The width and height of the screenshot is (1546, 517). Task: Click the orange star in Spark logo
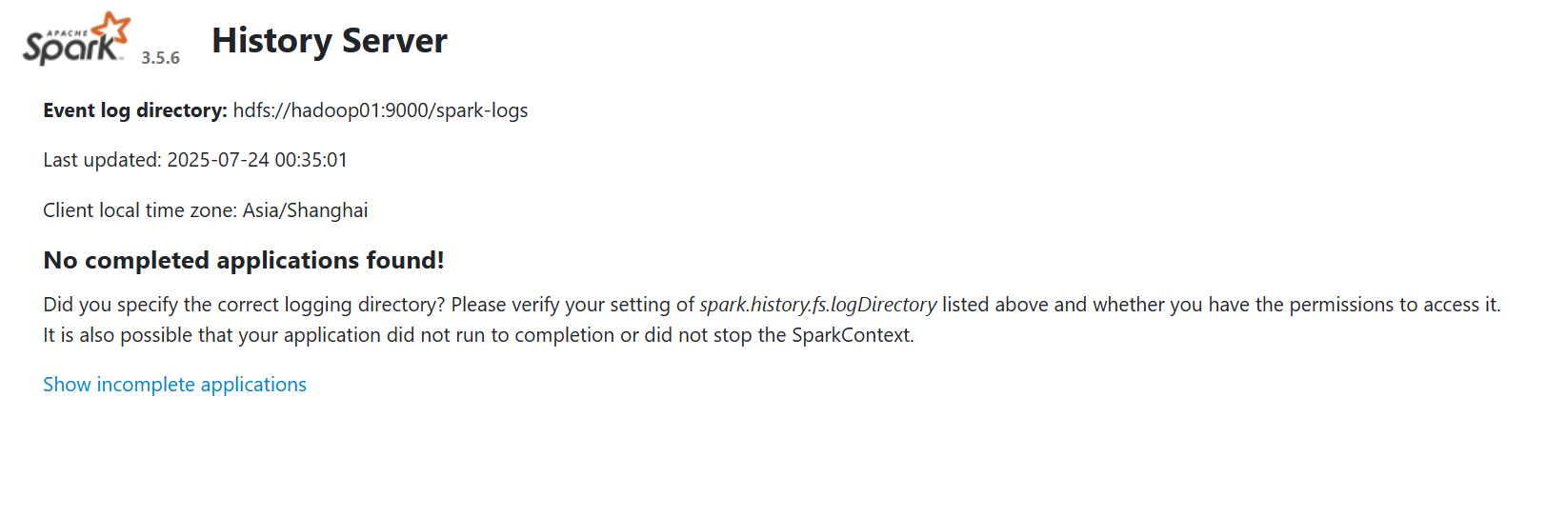(114, 27)
